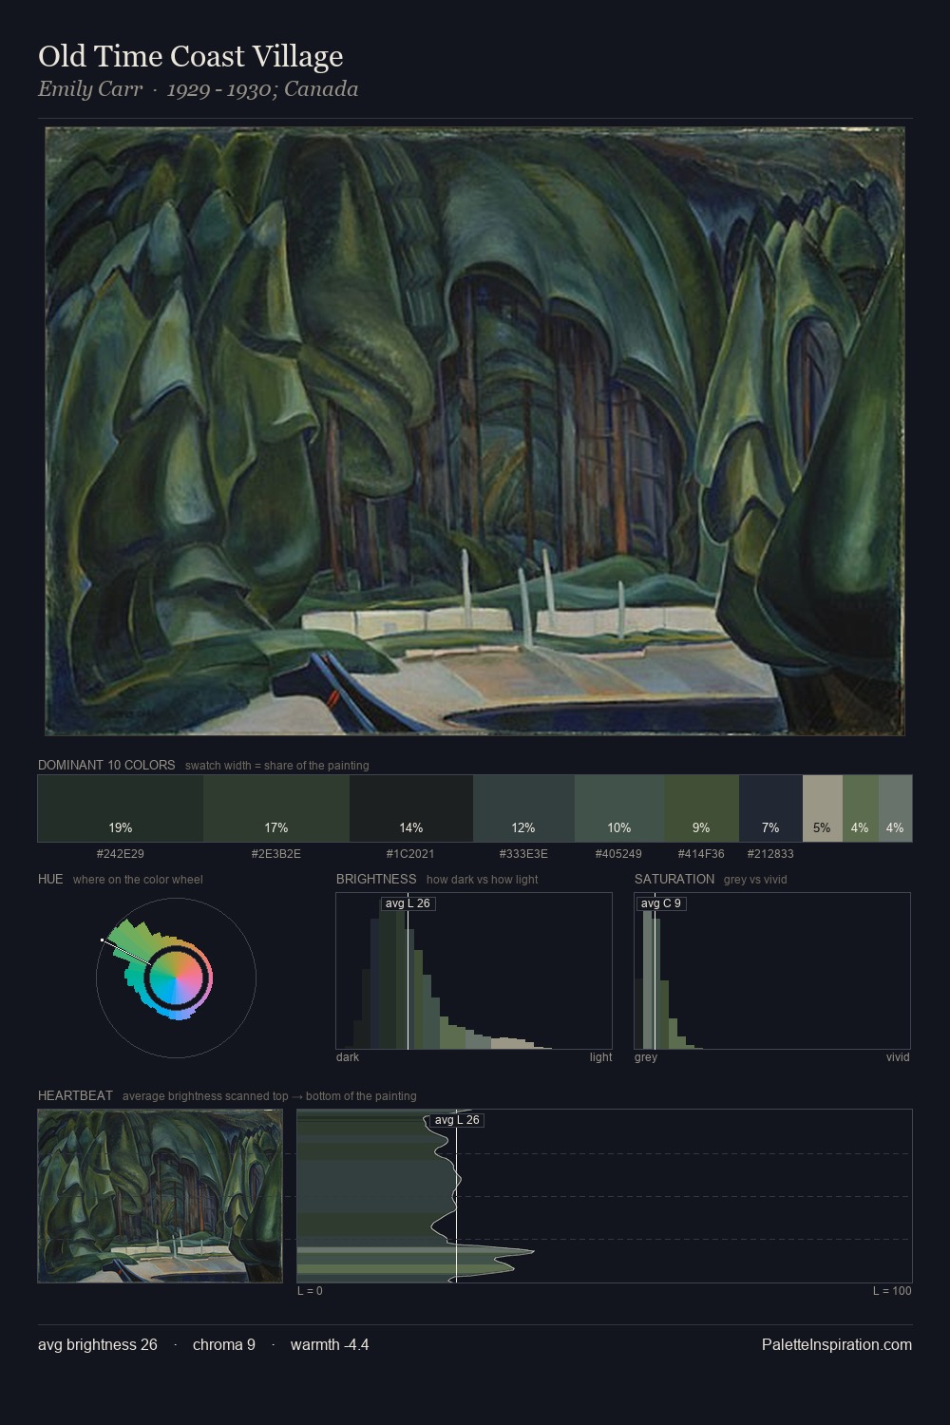Click the avg L 26 label in Brightness

tap(408, 903)
